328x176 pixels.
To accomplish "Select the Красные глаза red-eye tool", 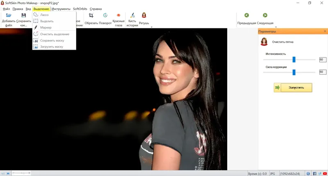I will click(x=118, y=20).
